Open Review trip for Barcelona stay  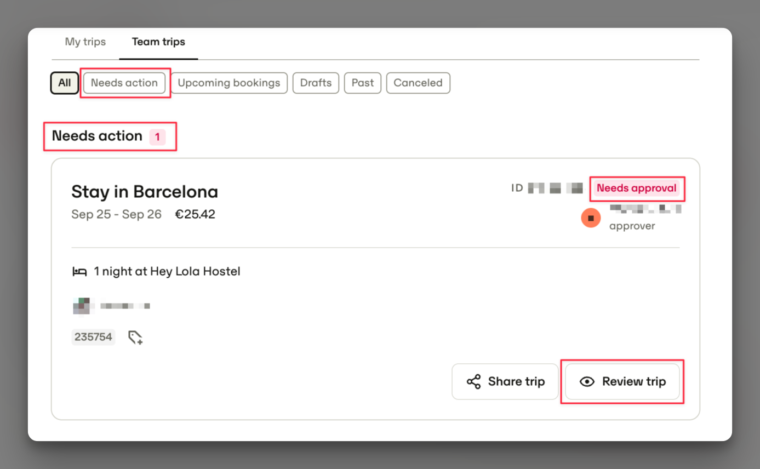(x=622, y=381)
